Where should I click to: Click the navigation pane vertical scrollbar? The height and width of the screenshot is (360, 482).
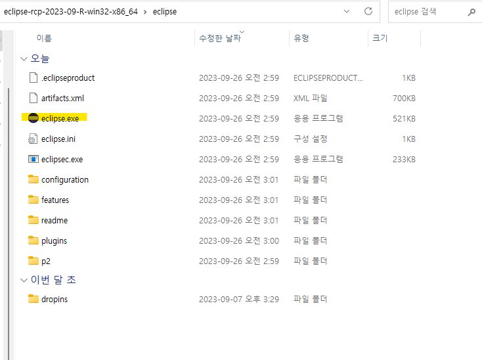(9, 224)
